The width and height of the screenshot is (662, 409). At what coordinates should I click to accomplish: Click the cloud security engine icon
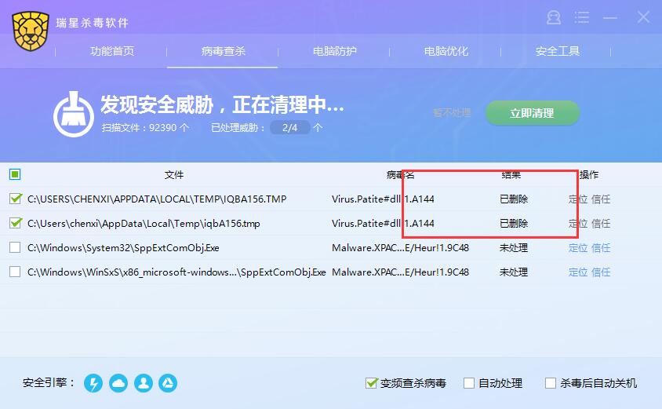point(118,383)
